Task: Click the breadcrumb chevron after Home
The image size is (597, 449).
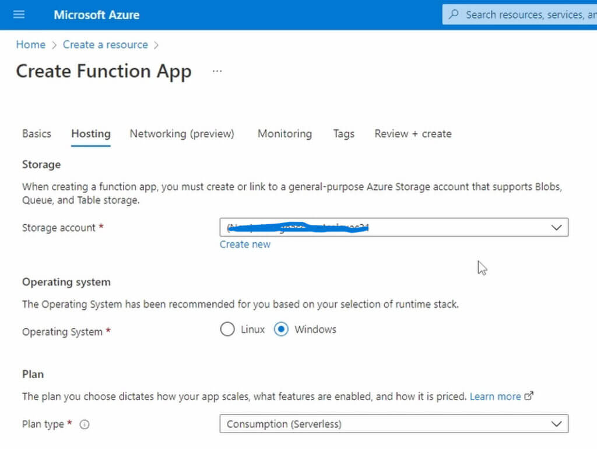Action: coord(54,45)
